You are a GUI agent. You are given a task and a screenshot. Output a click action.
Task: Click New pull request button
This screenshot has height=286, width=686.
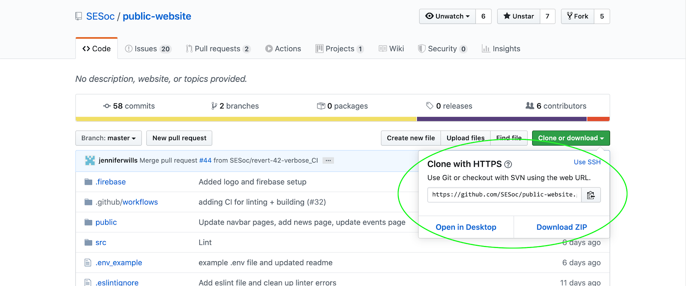(x=179, y=138)
